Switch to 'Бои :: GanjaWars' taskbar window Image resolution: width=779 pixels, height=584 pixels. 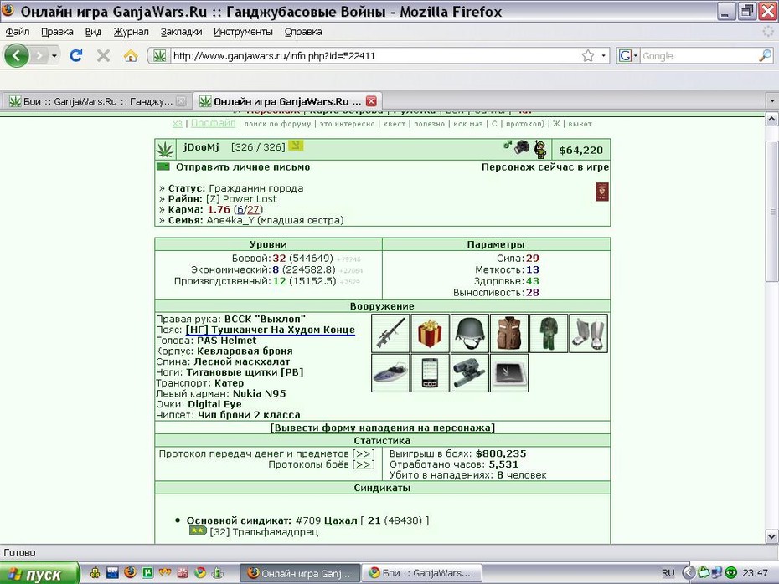pyautogui.click(x=420, y=573)
